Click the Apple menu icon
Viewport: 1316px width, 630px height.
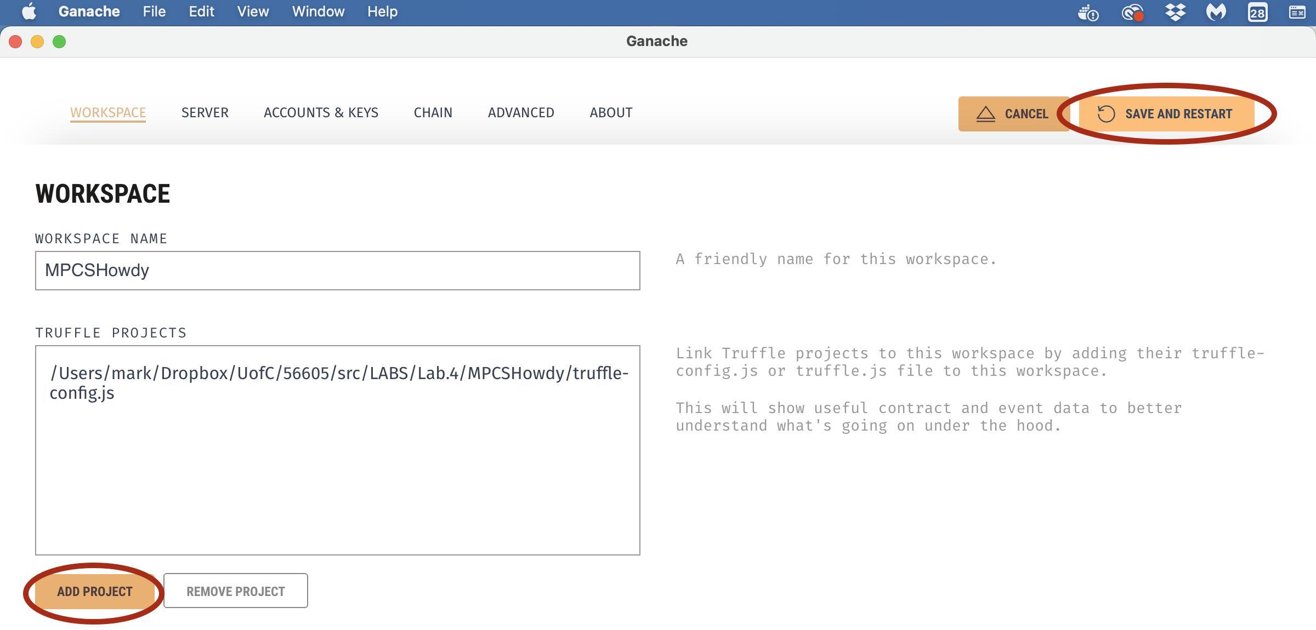29,12
